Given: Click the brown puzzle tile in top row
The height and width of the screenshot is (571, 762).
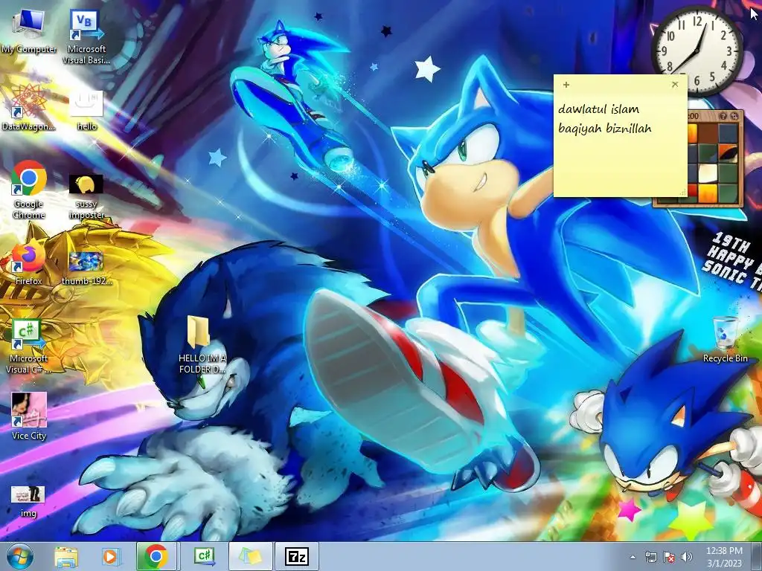Looking at the screenshot, I should [708, 133].
